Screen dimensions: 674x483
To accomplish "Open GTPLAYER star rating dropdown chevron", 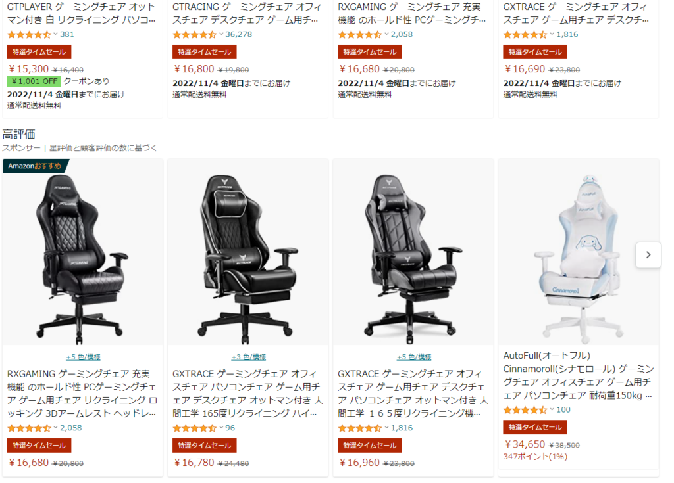I will (55, 34).
